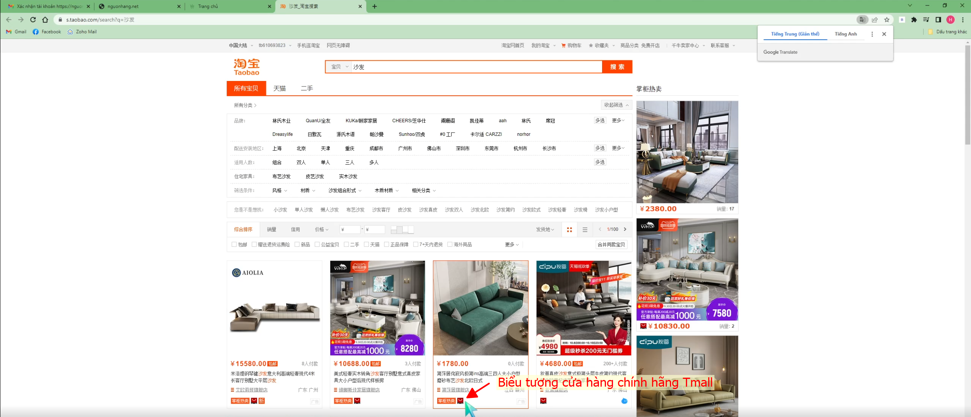Image resolution: width=971 pixels, height=417 pixels.
Task: Open the browser Extensions puzzle icon
Action: click(x=914, y=20)
